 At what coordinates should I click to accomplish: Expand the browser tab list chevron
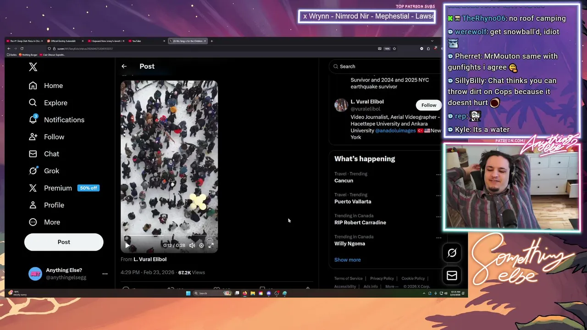(432, 41)
